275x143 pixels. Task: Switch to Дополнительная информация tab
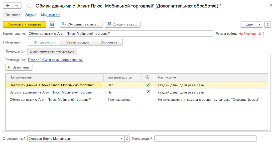[x=52, y=51]
